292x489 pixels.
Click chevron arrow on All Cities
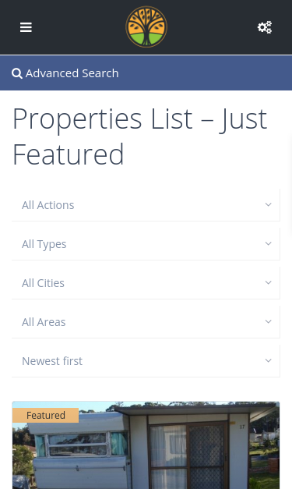(268, 283)
